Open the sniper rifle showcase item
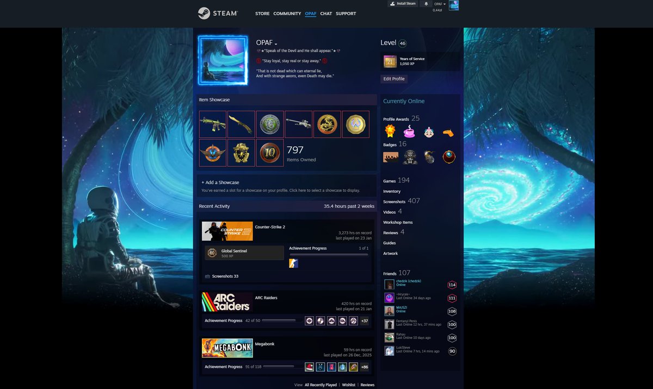 click(299, 124)
